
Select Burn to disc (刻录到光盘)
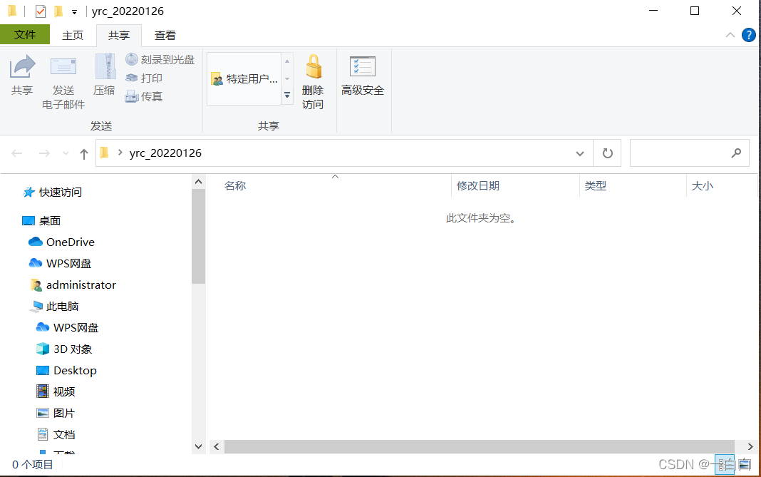coord(160,59)
